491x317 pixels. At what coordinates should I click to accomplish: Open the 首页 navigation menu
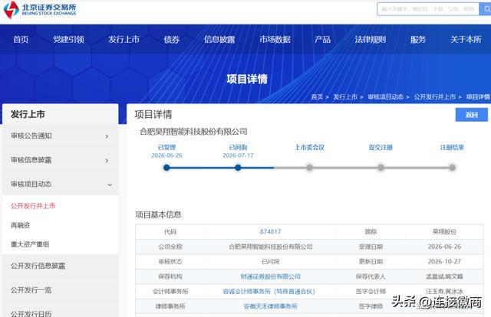click(x=21, y=39)
